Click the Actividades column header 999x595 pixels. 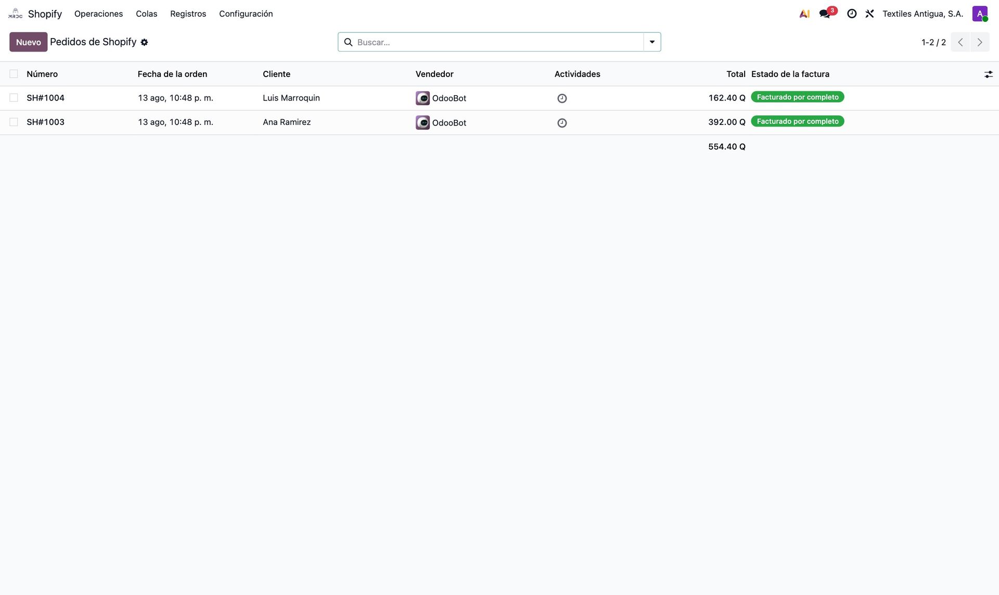pyautogui.click(x=577, y=74)
